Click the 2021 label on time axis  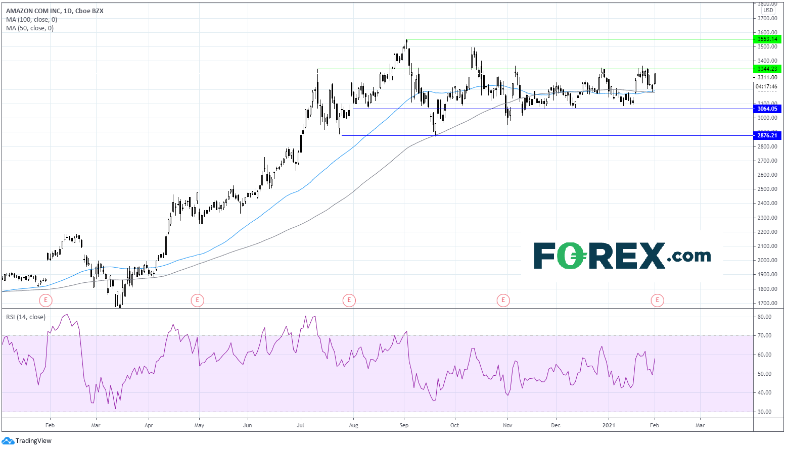(609, 425)
